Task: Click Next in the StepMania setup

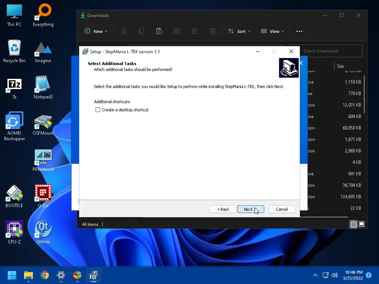Action: click(251, 209)
